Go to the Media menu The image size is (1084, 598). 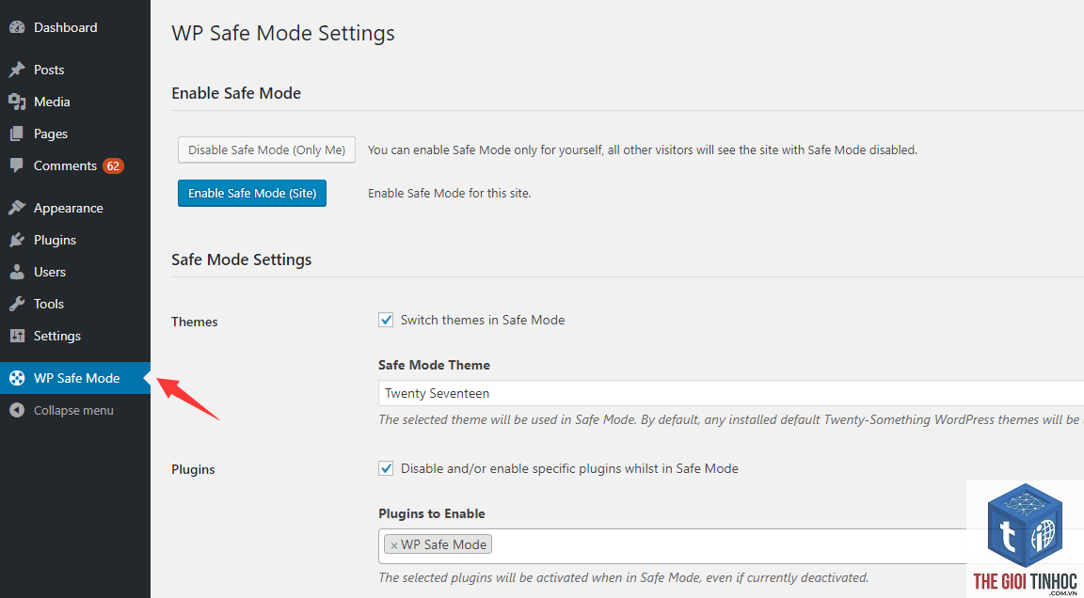click(x=74, y=102)
